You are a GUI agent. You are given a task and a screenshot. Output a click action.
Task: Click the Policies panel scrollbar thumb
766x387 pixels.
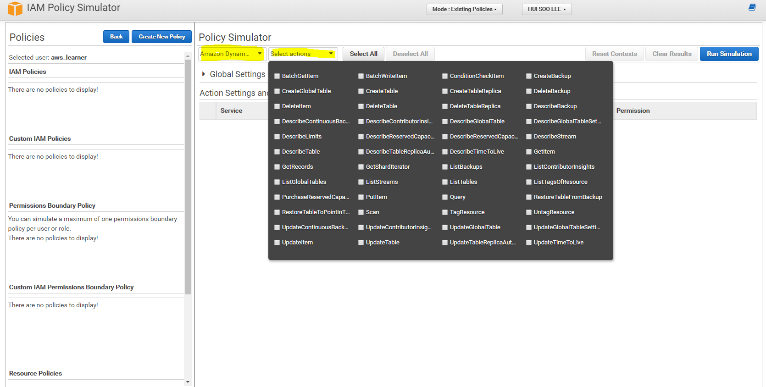(188, 177)
